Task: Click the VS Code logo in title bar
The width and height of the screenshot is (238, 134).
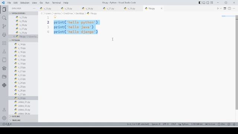Action: click(x=3, y=3)
